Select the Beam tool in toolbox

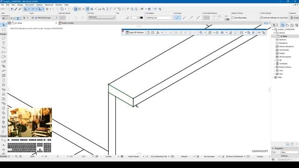pos(3,48)
